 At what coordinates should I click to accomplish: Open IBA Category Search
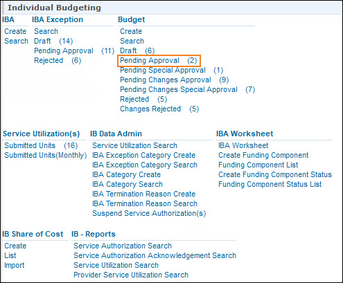[x=127, y=184]
